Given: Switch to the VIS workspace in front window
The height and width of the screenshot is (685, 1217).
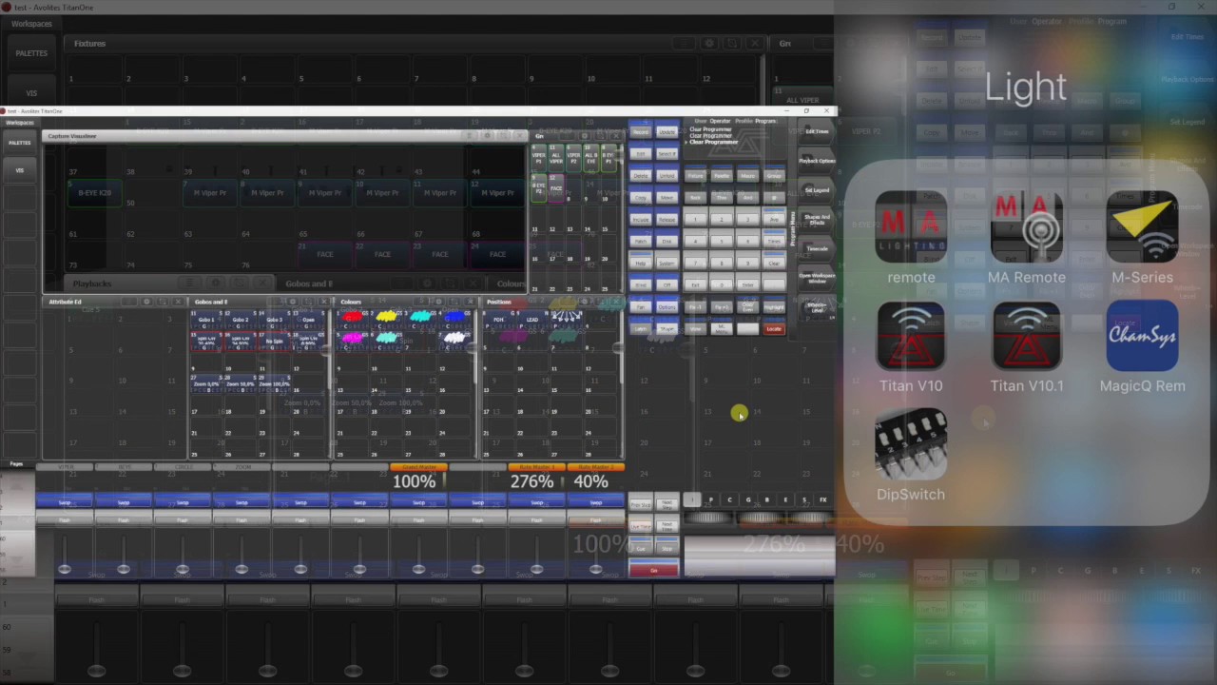Looking at the screenshot, I should 20,170.
